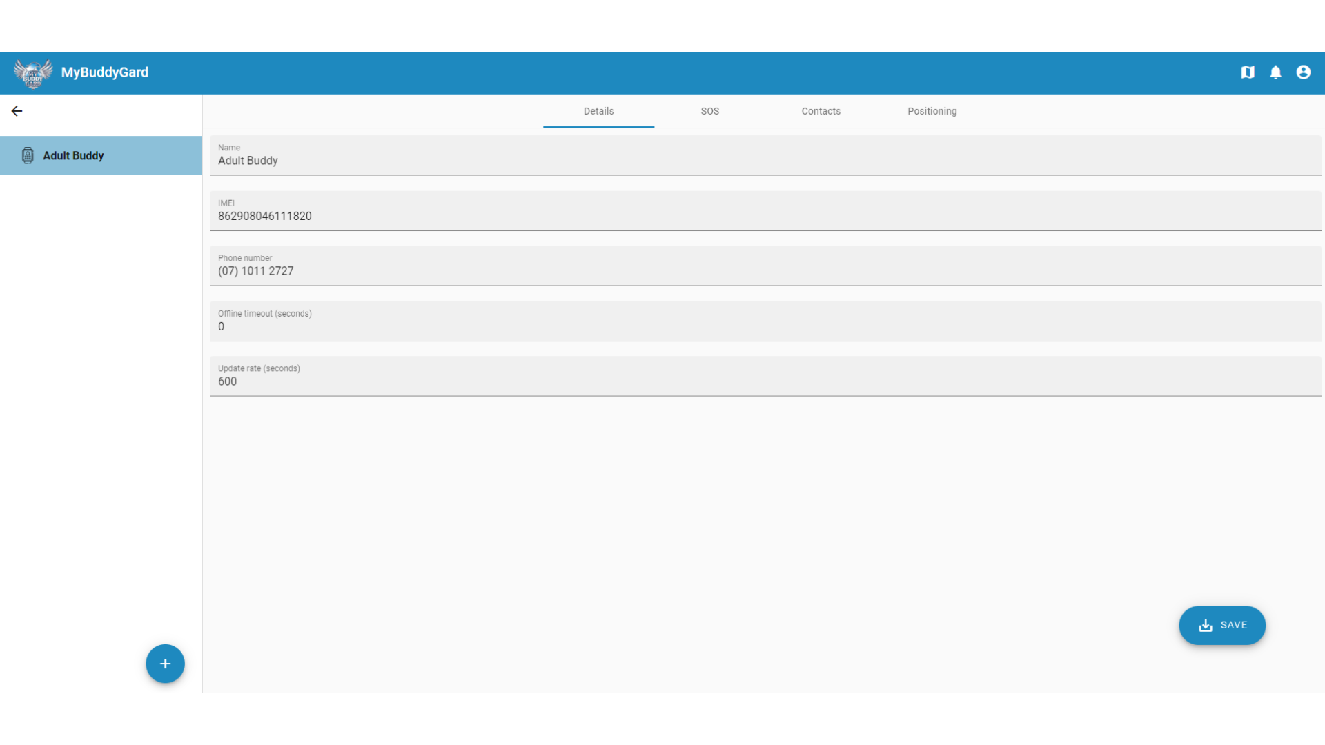The height and width of the screenshot is (745, 1325).
Task: Switch to the Details tab
Action: coord(598,111)
